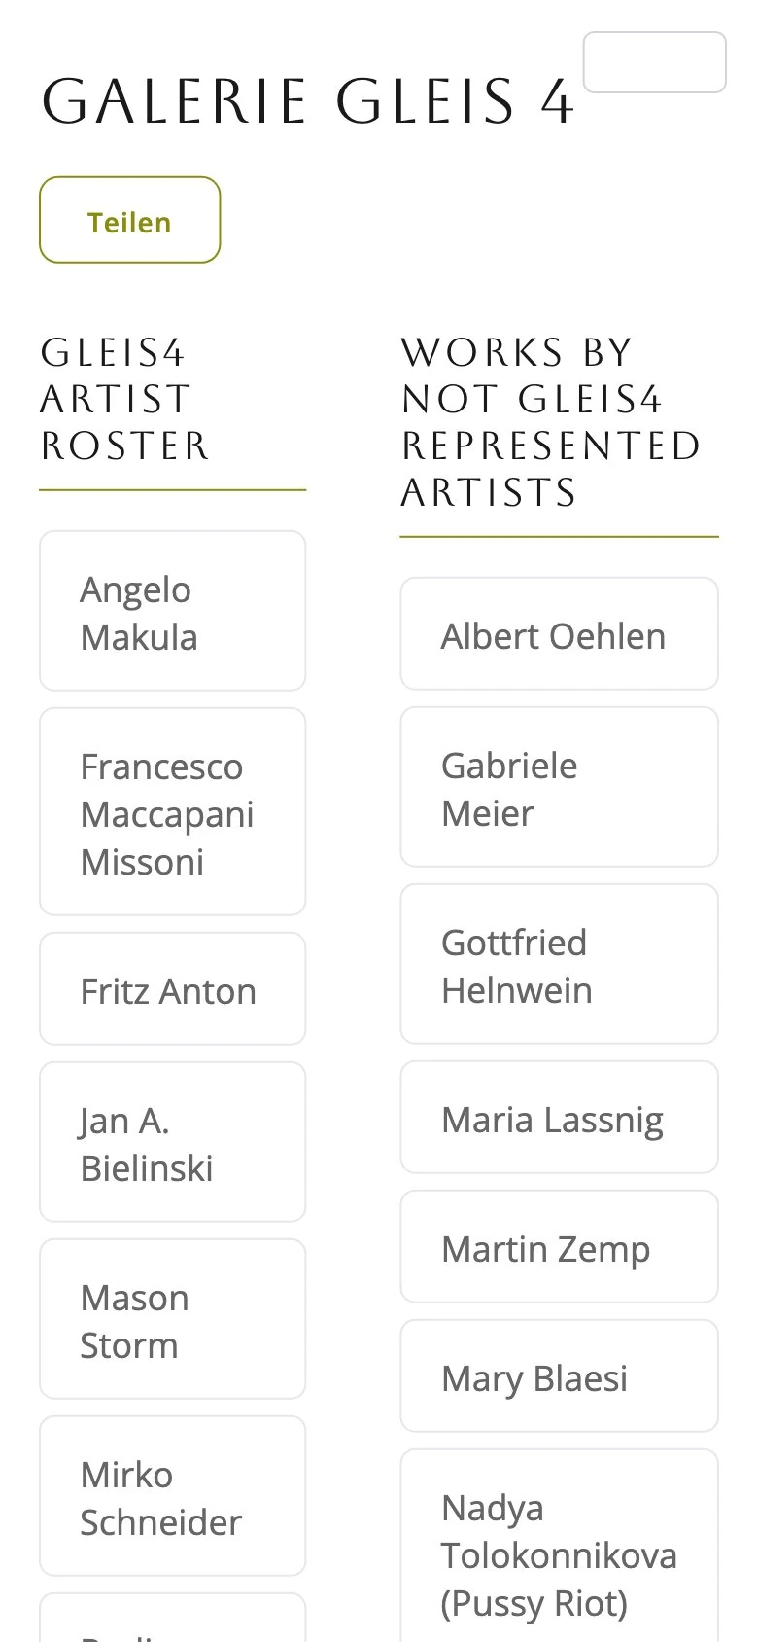Open the empty box at top right
Viewport: 758px width, 1642px height.
(654, 62)
